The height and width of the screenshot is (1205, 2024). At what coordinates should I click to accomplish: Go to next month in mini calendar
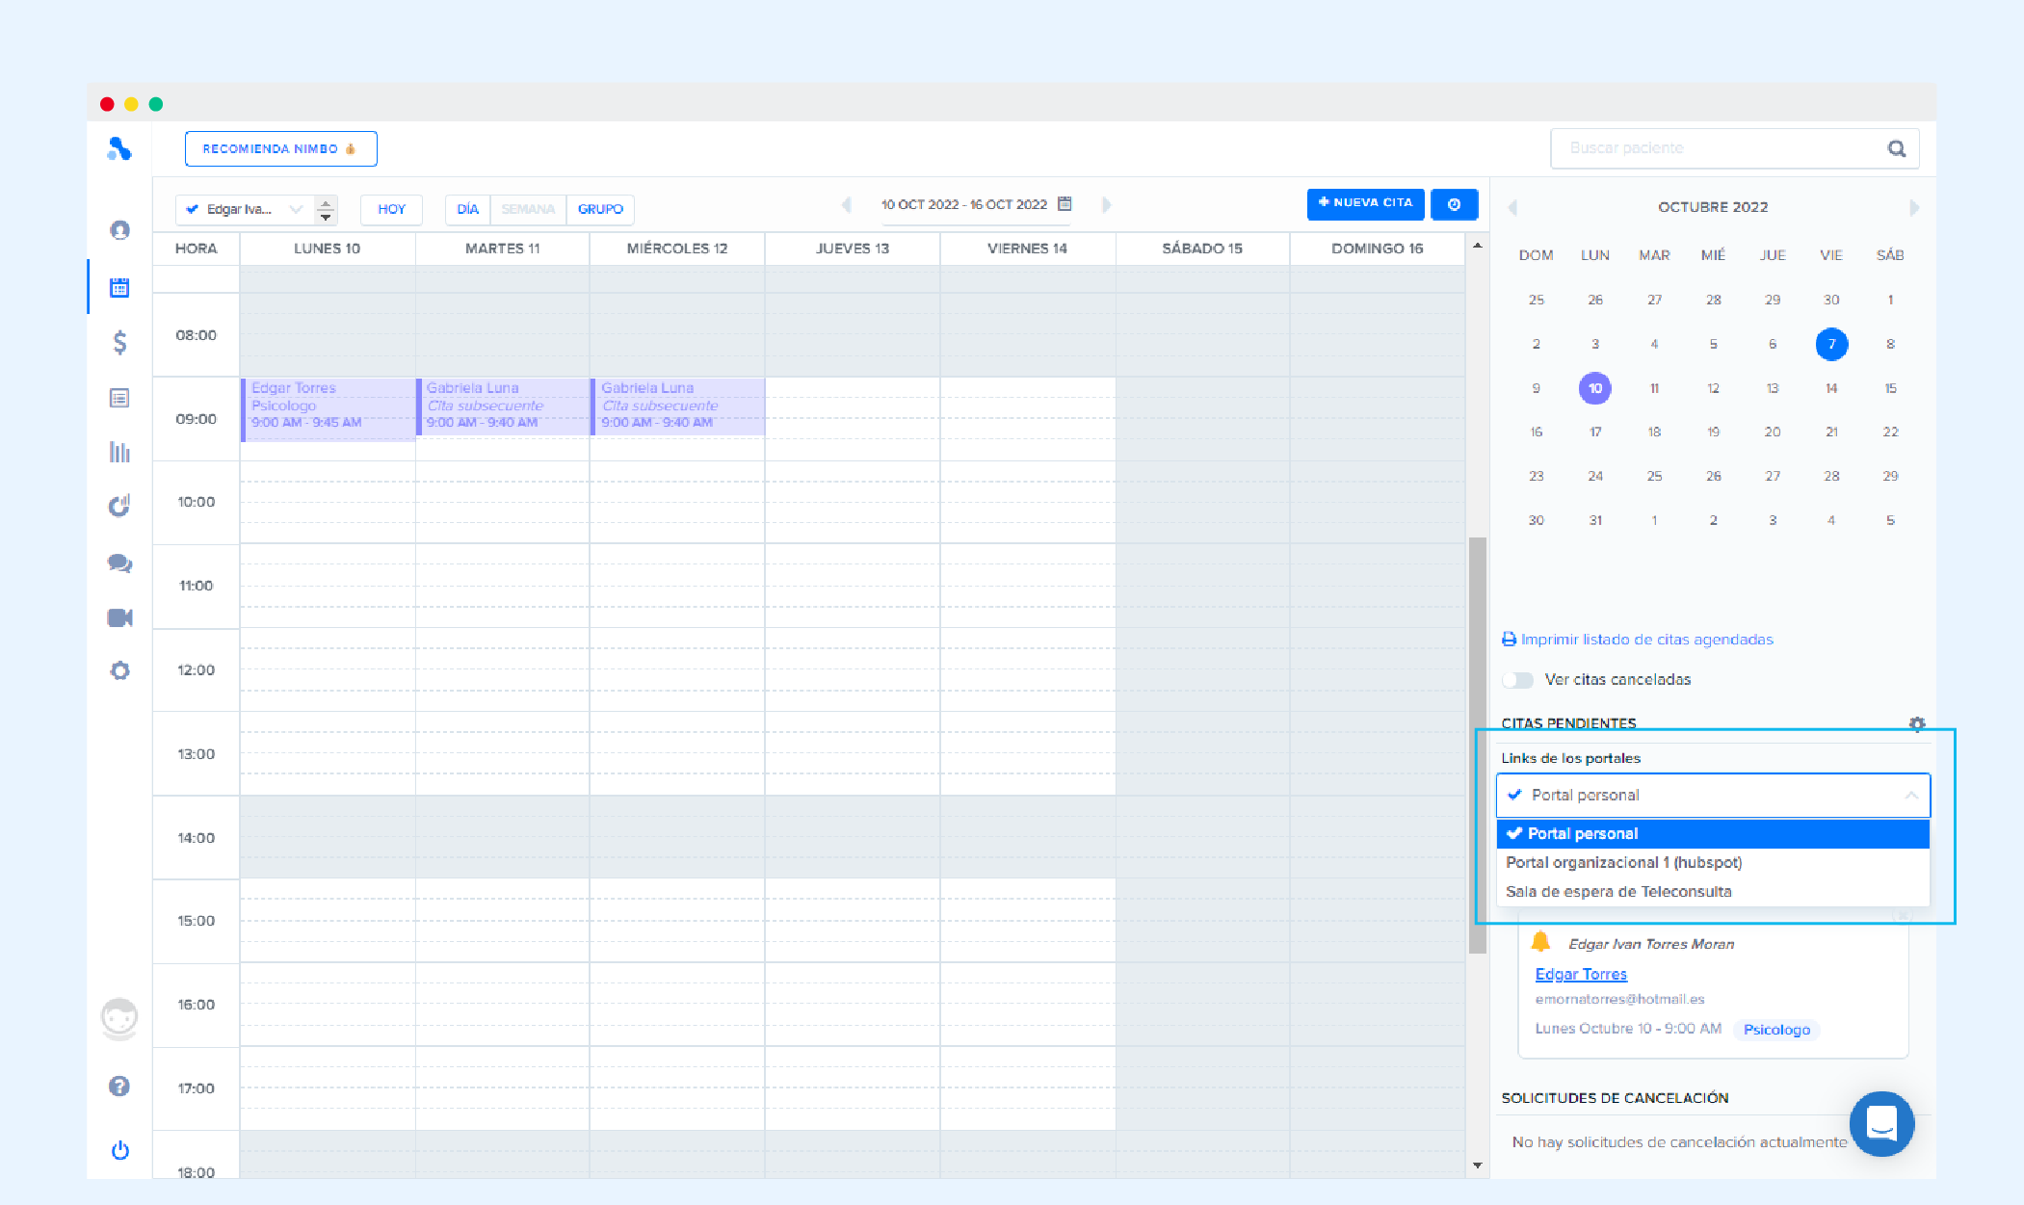point(1913,207)
